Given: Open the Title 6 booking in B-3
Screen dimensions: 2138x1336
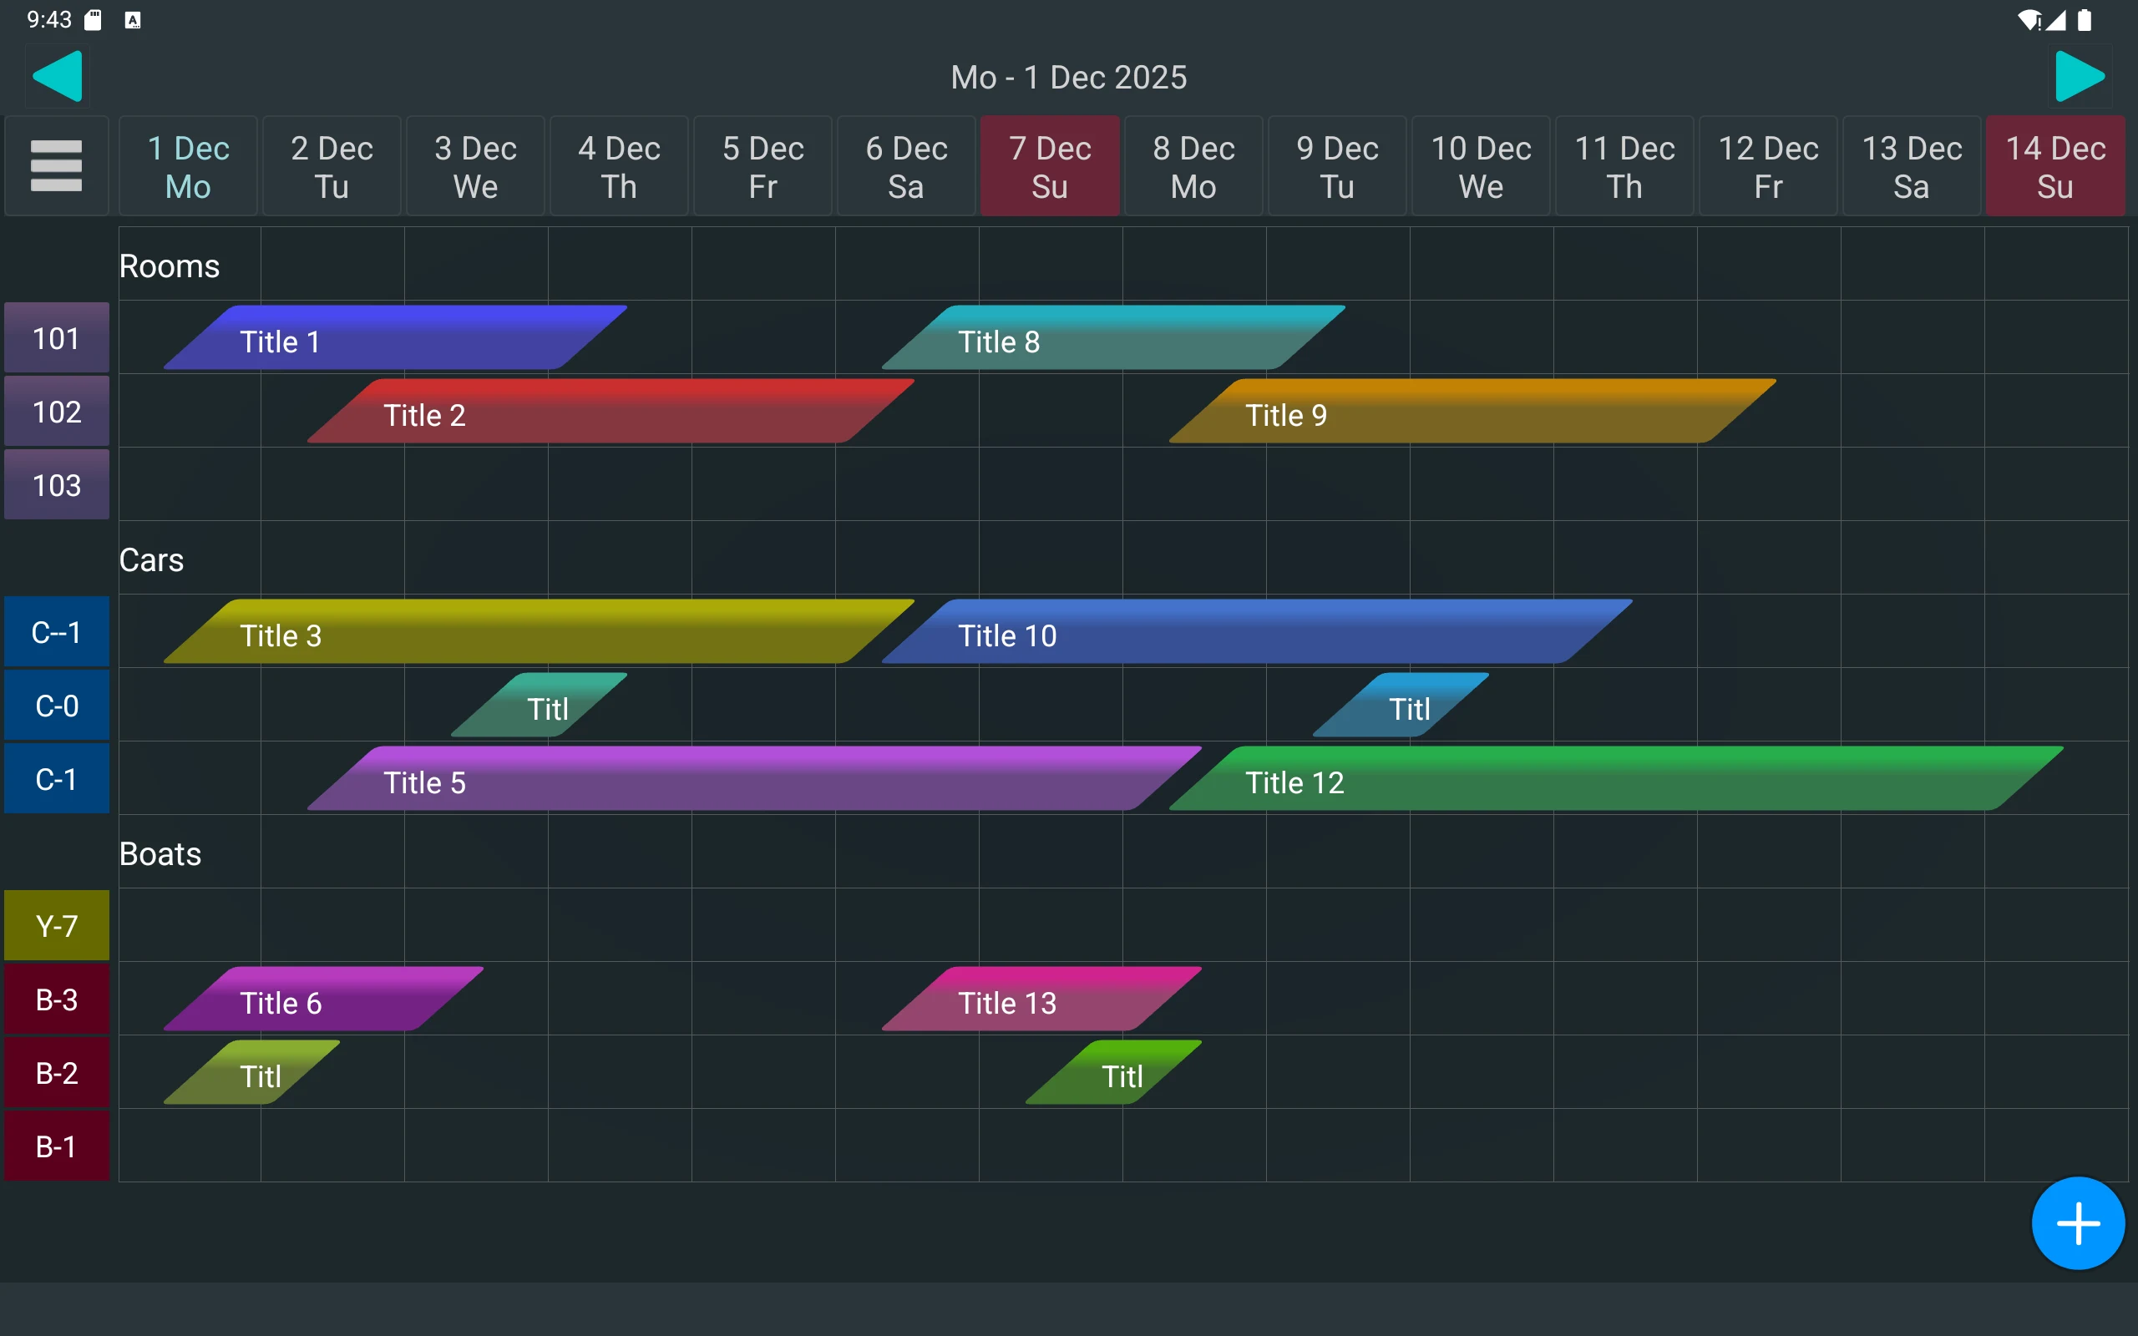Looking at the screenshot, I should coord(323,999).
